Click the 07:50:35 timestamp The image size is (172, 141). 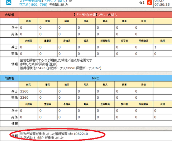[x=162, y=5]
